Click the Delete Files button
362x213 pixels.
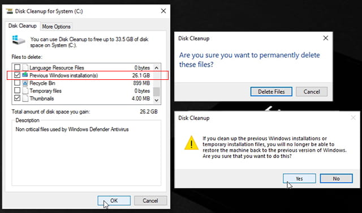(271, 92)
